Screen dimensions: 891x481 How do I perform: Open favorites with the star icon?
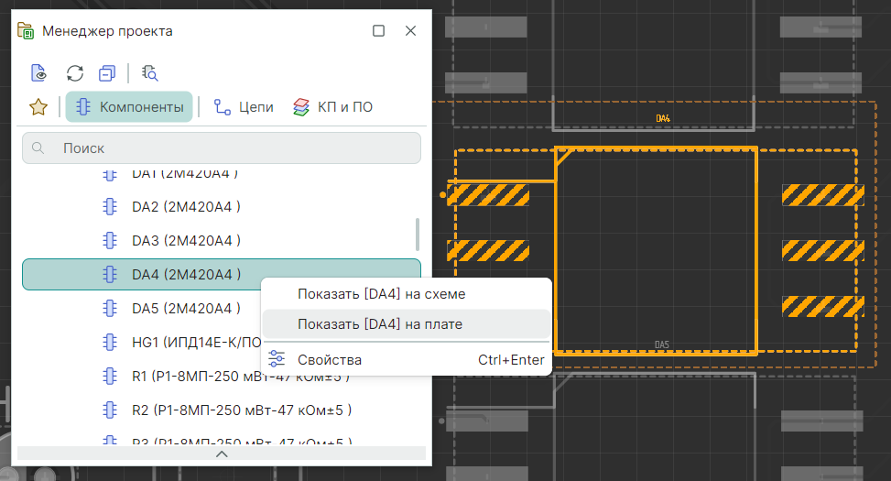(x=38, y=107)
